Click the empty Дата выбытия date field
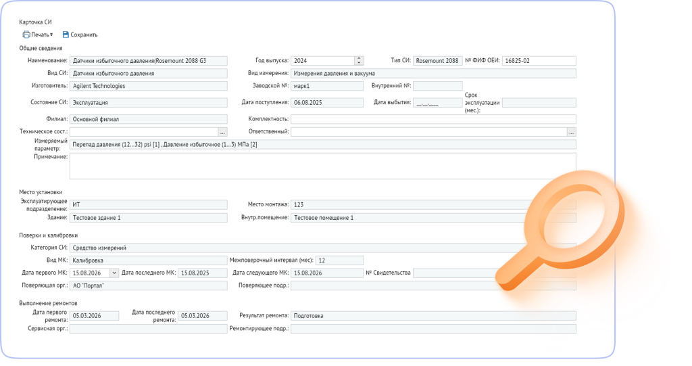 438,103
